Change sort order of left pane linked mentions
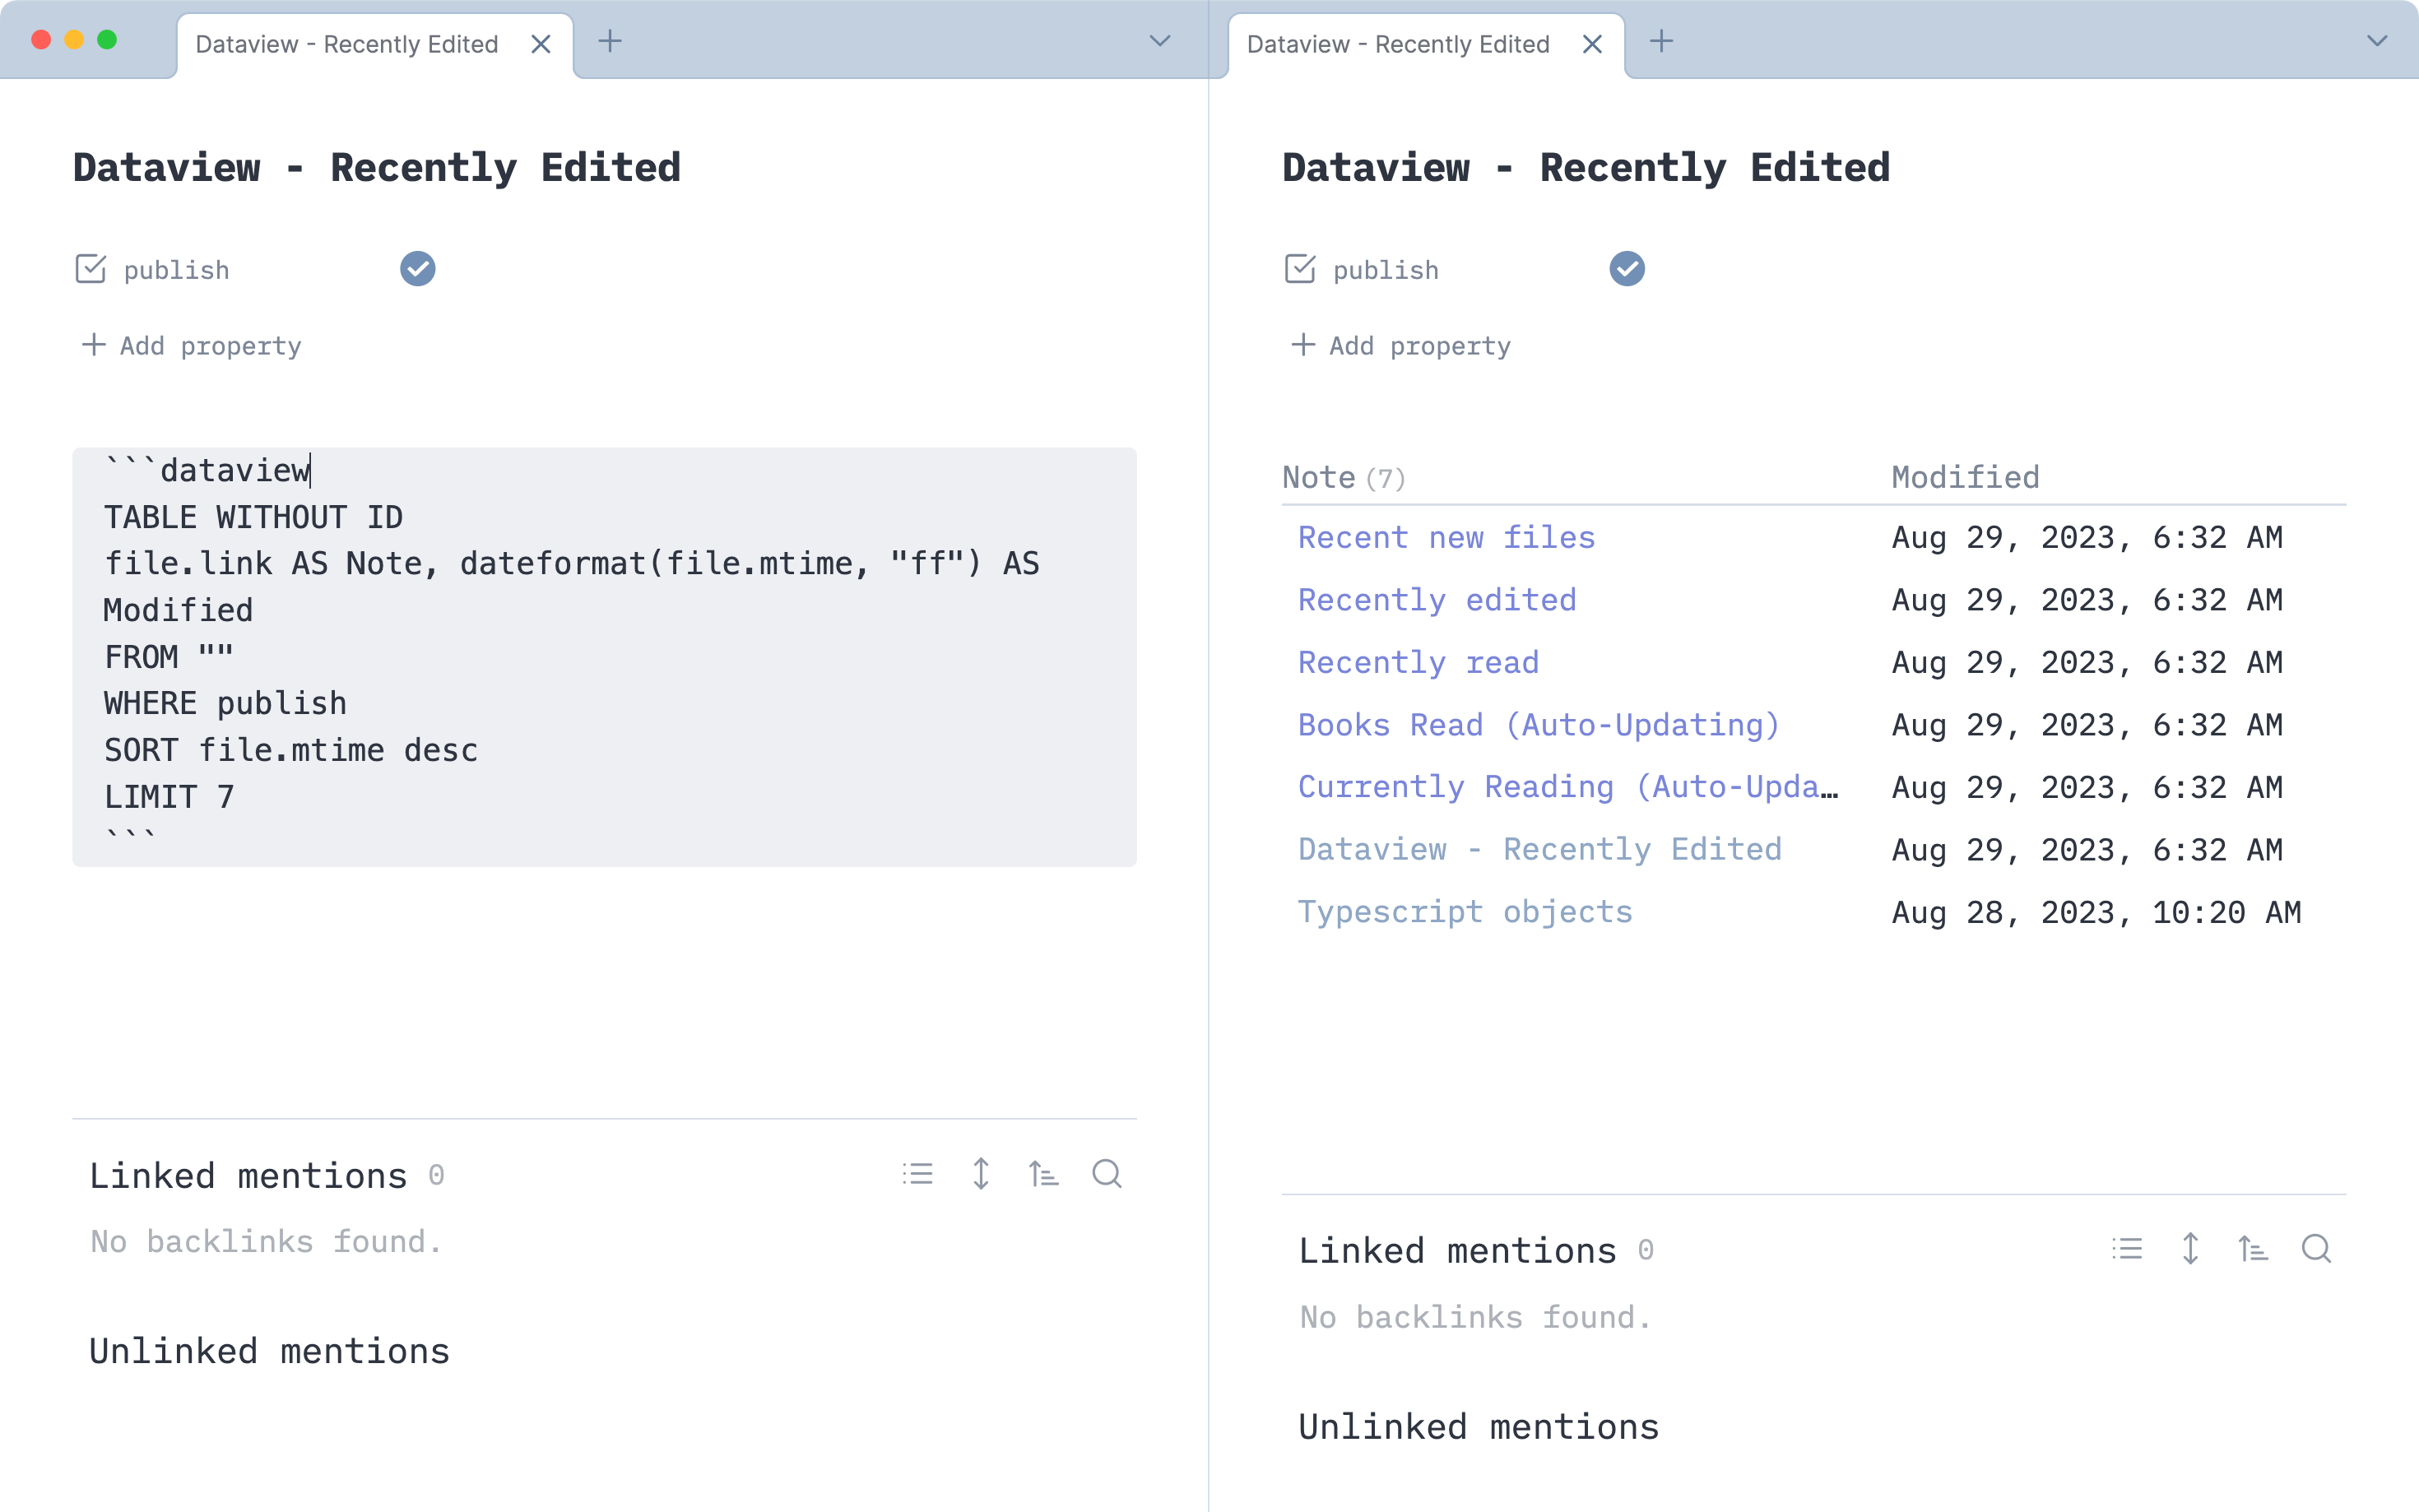The width and height of the screenshot is (2419, 1512). click(1043, 1173)
